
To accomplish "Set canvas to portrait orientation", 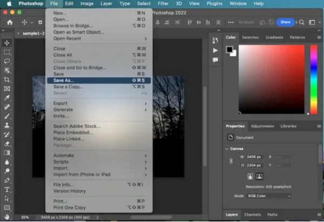I will click(x=251, y=176).
